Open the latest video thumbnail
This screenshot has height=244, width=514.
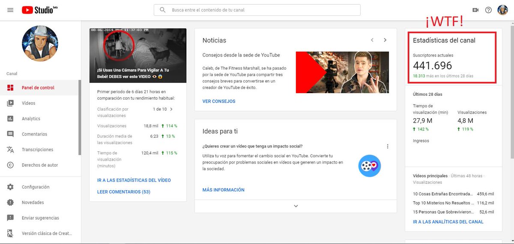tap(138, 56)
